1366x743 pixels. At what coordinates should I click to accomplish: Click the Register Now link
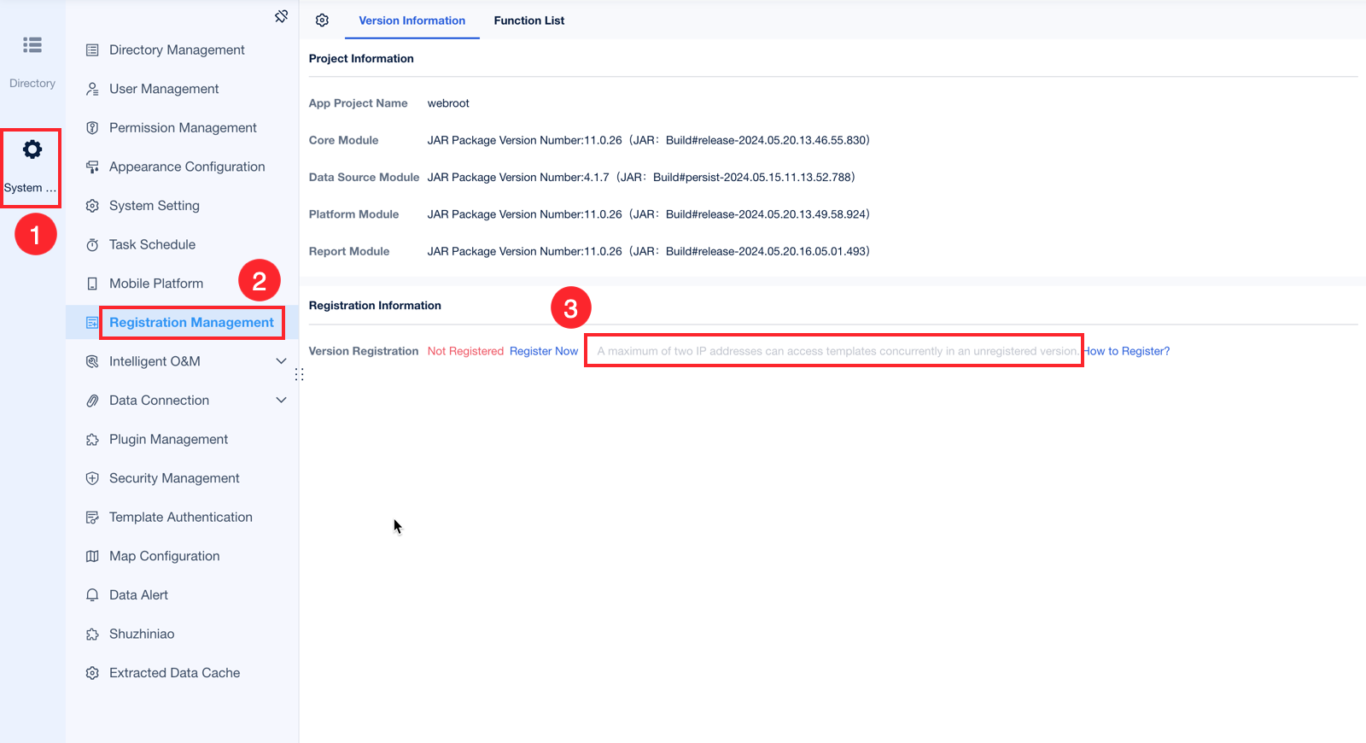pyautogui.click(x=544, y=351)
